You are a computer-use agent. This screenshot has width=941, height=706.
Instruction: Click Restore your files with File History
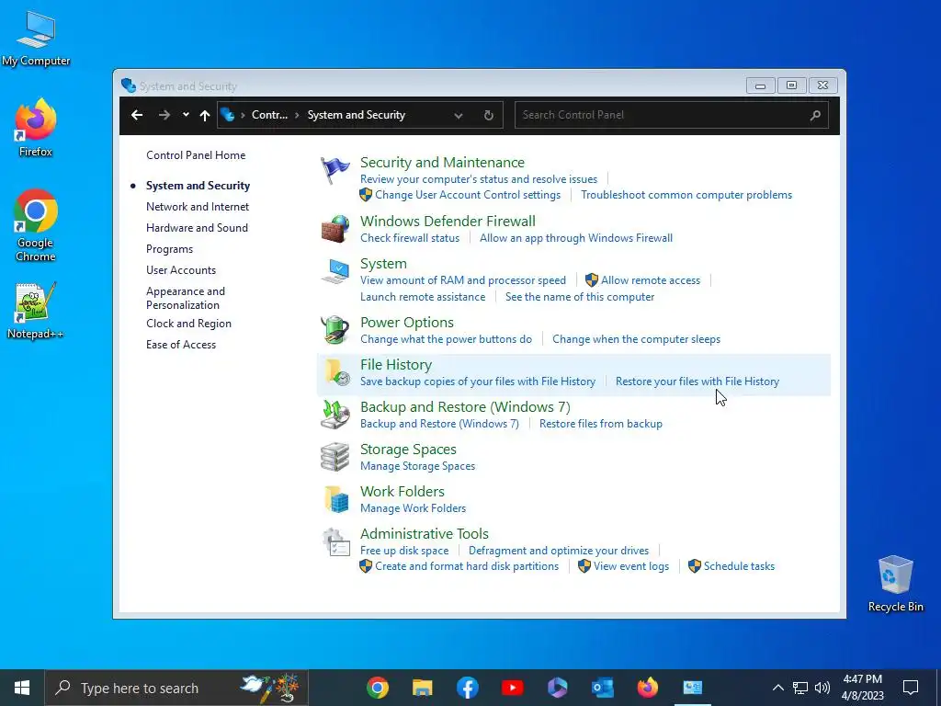pos(697,381)
